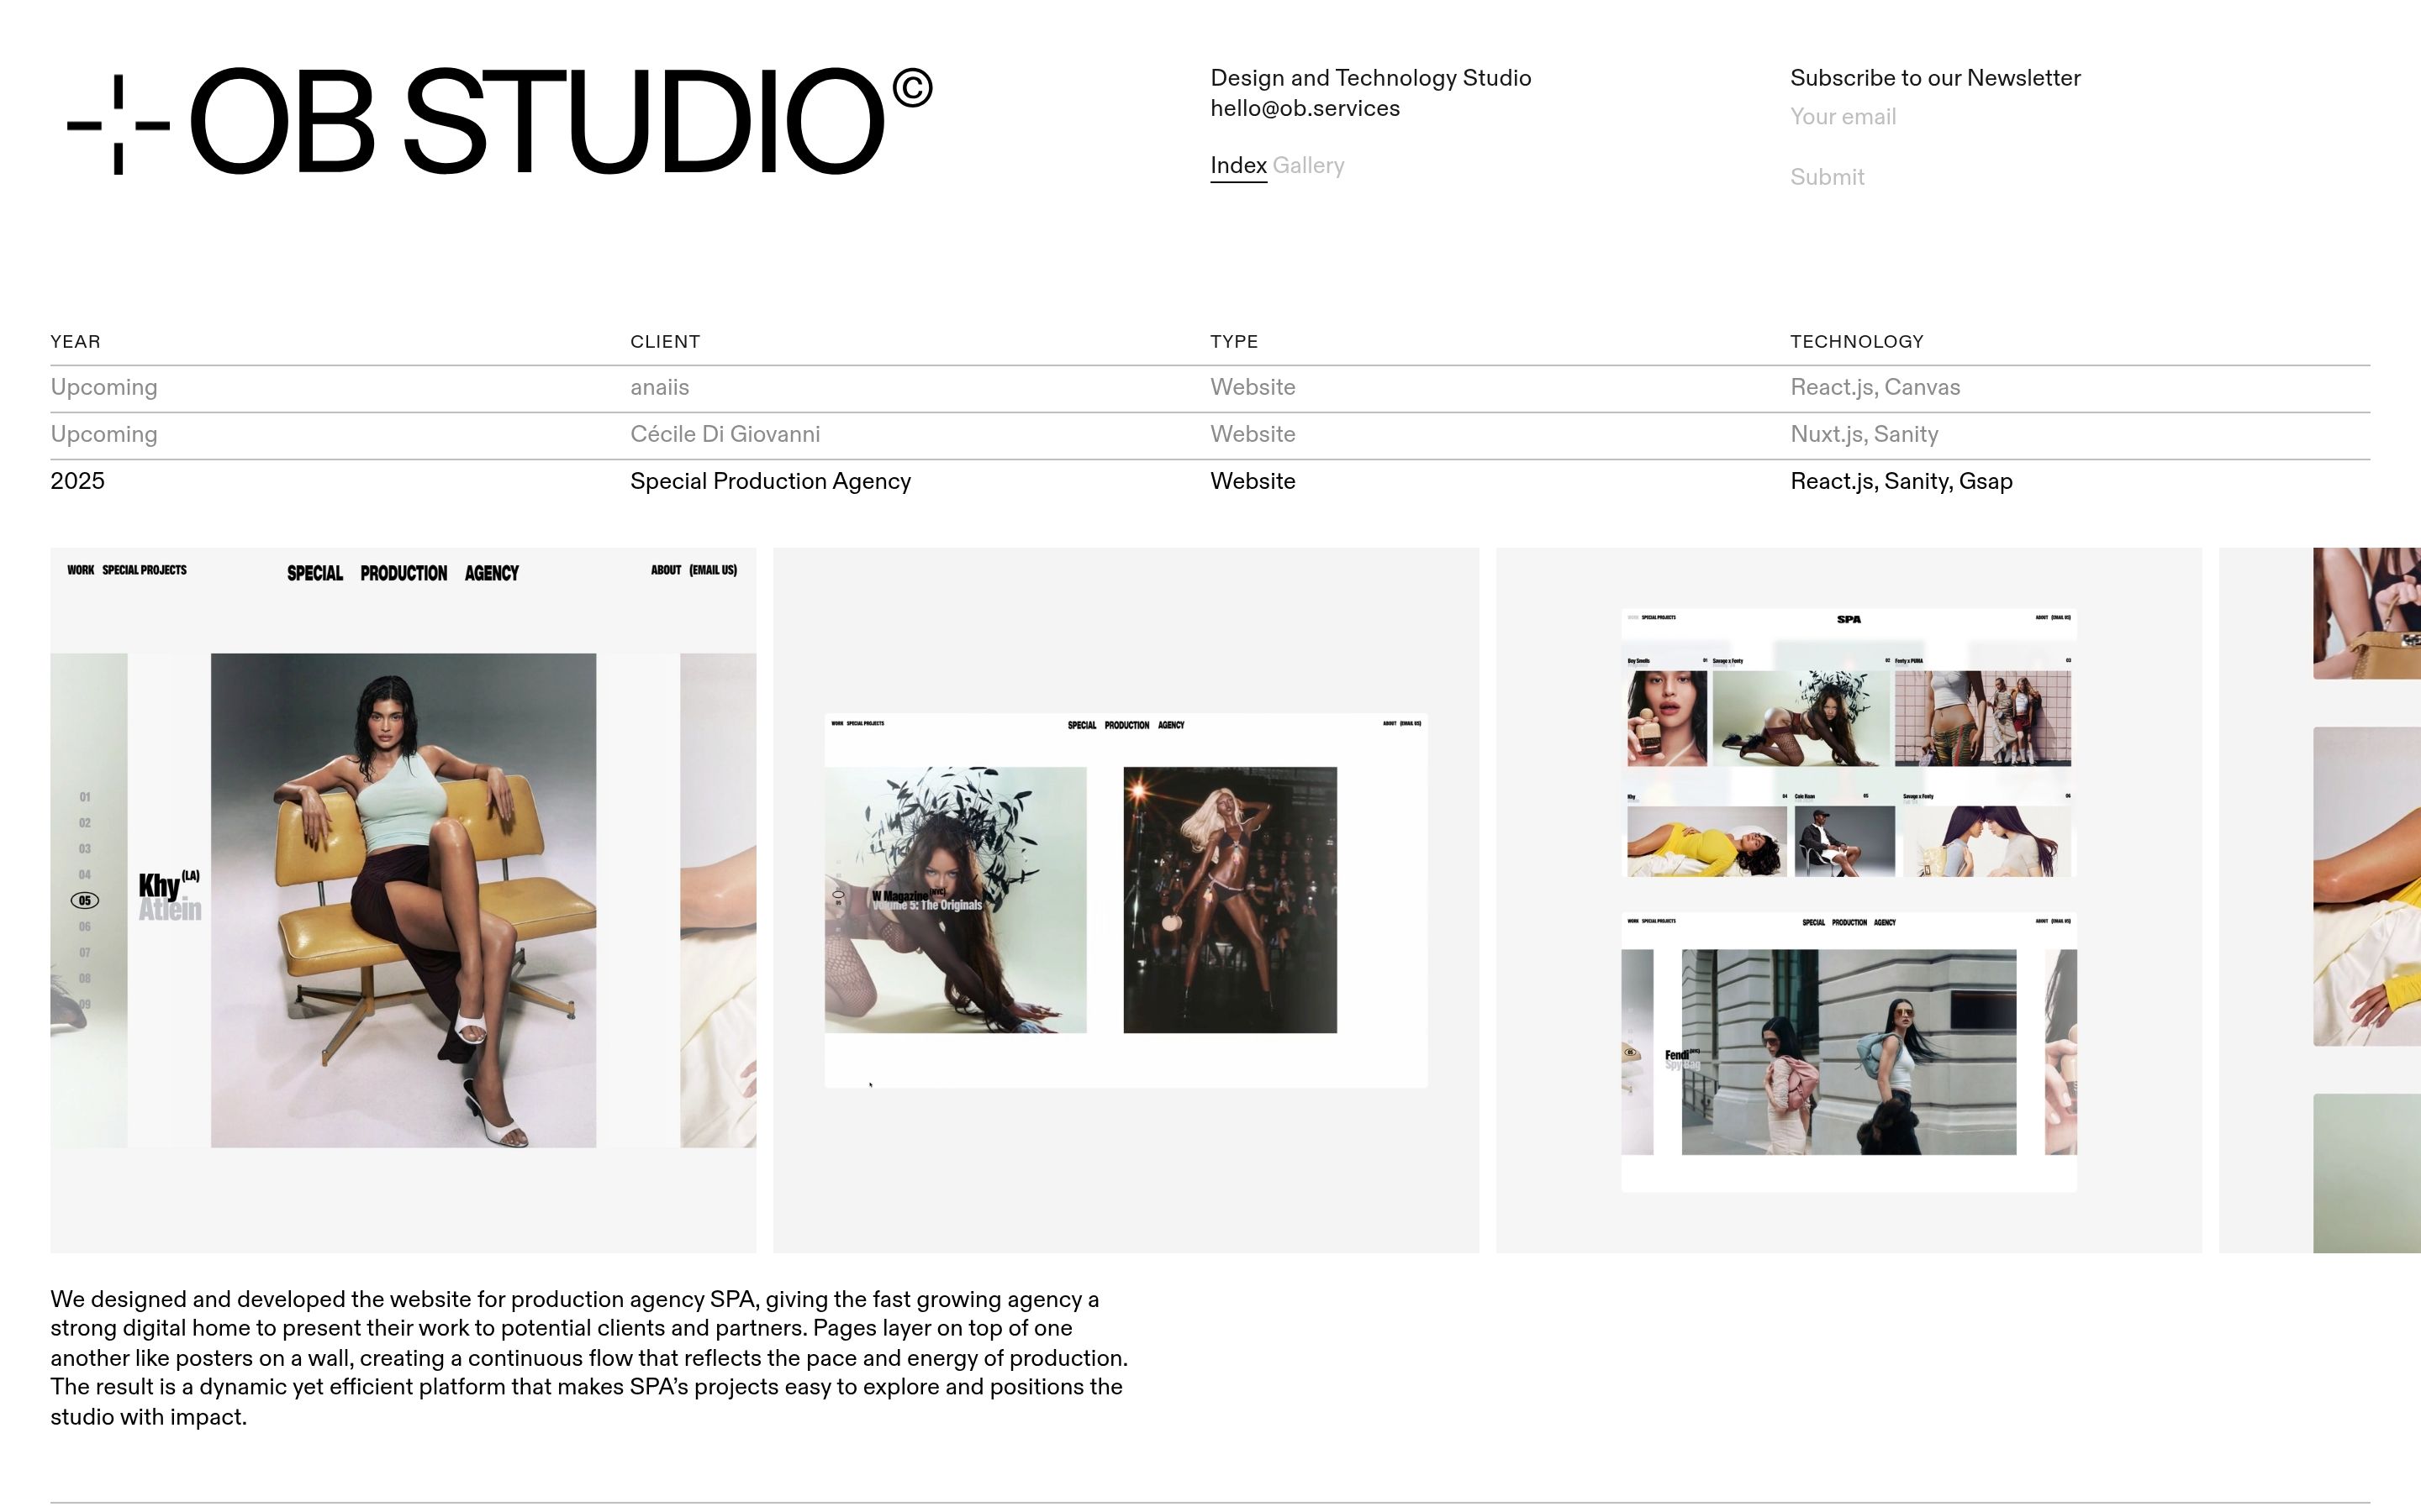Switch to the Gallery view
The image size is (2421, 1512).
(1307, 165)
